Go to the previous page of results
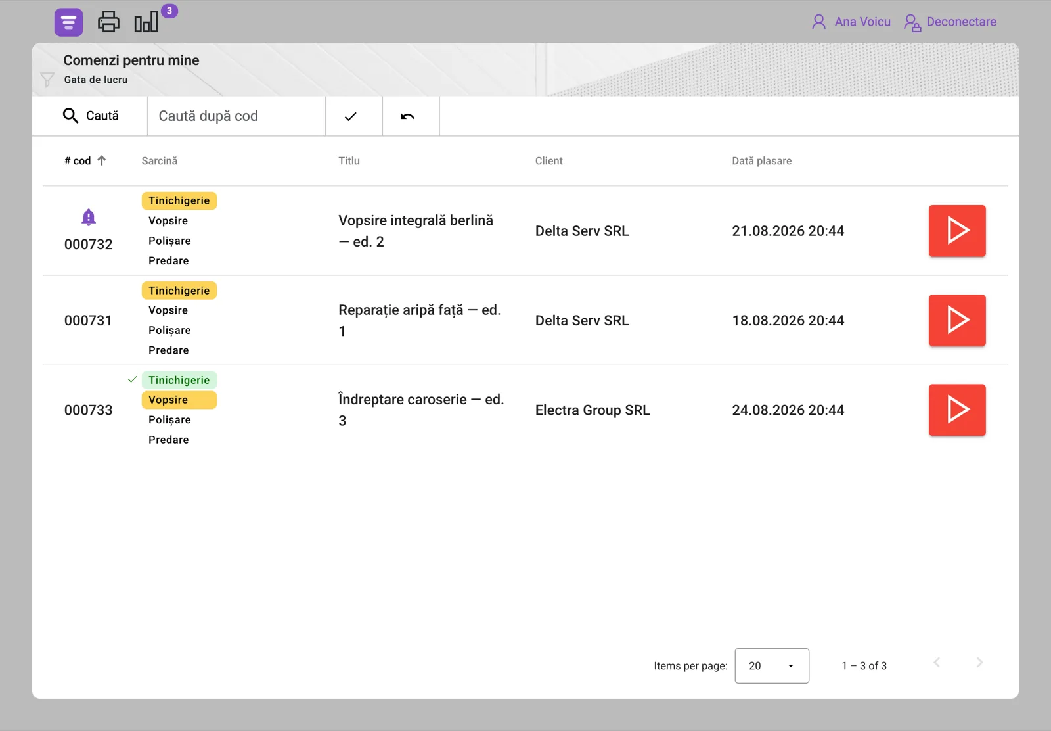Screen dimensions: 1051x731 click(937, 663)
